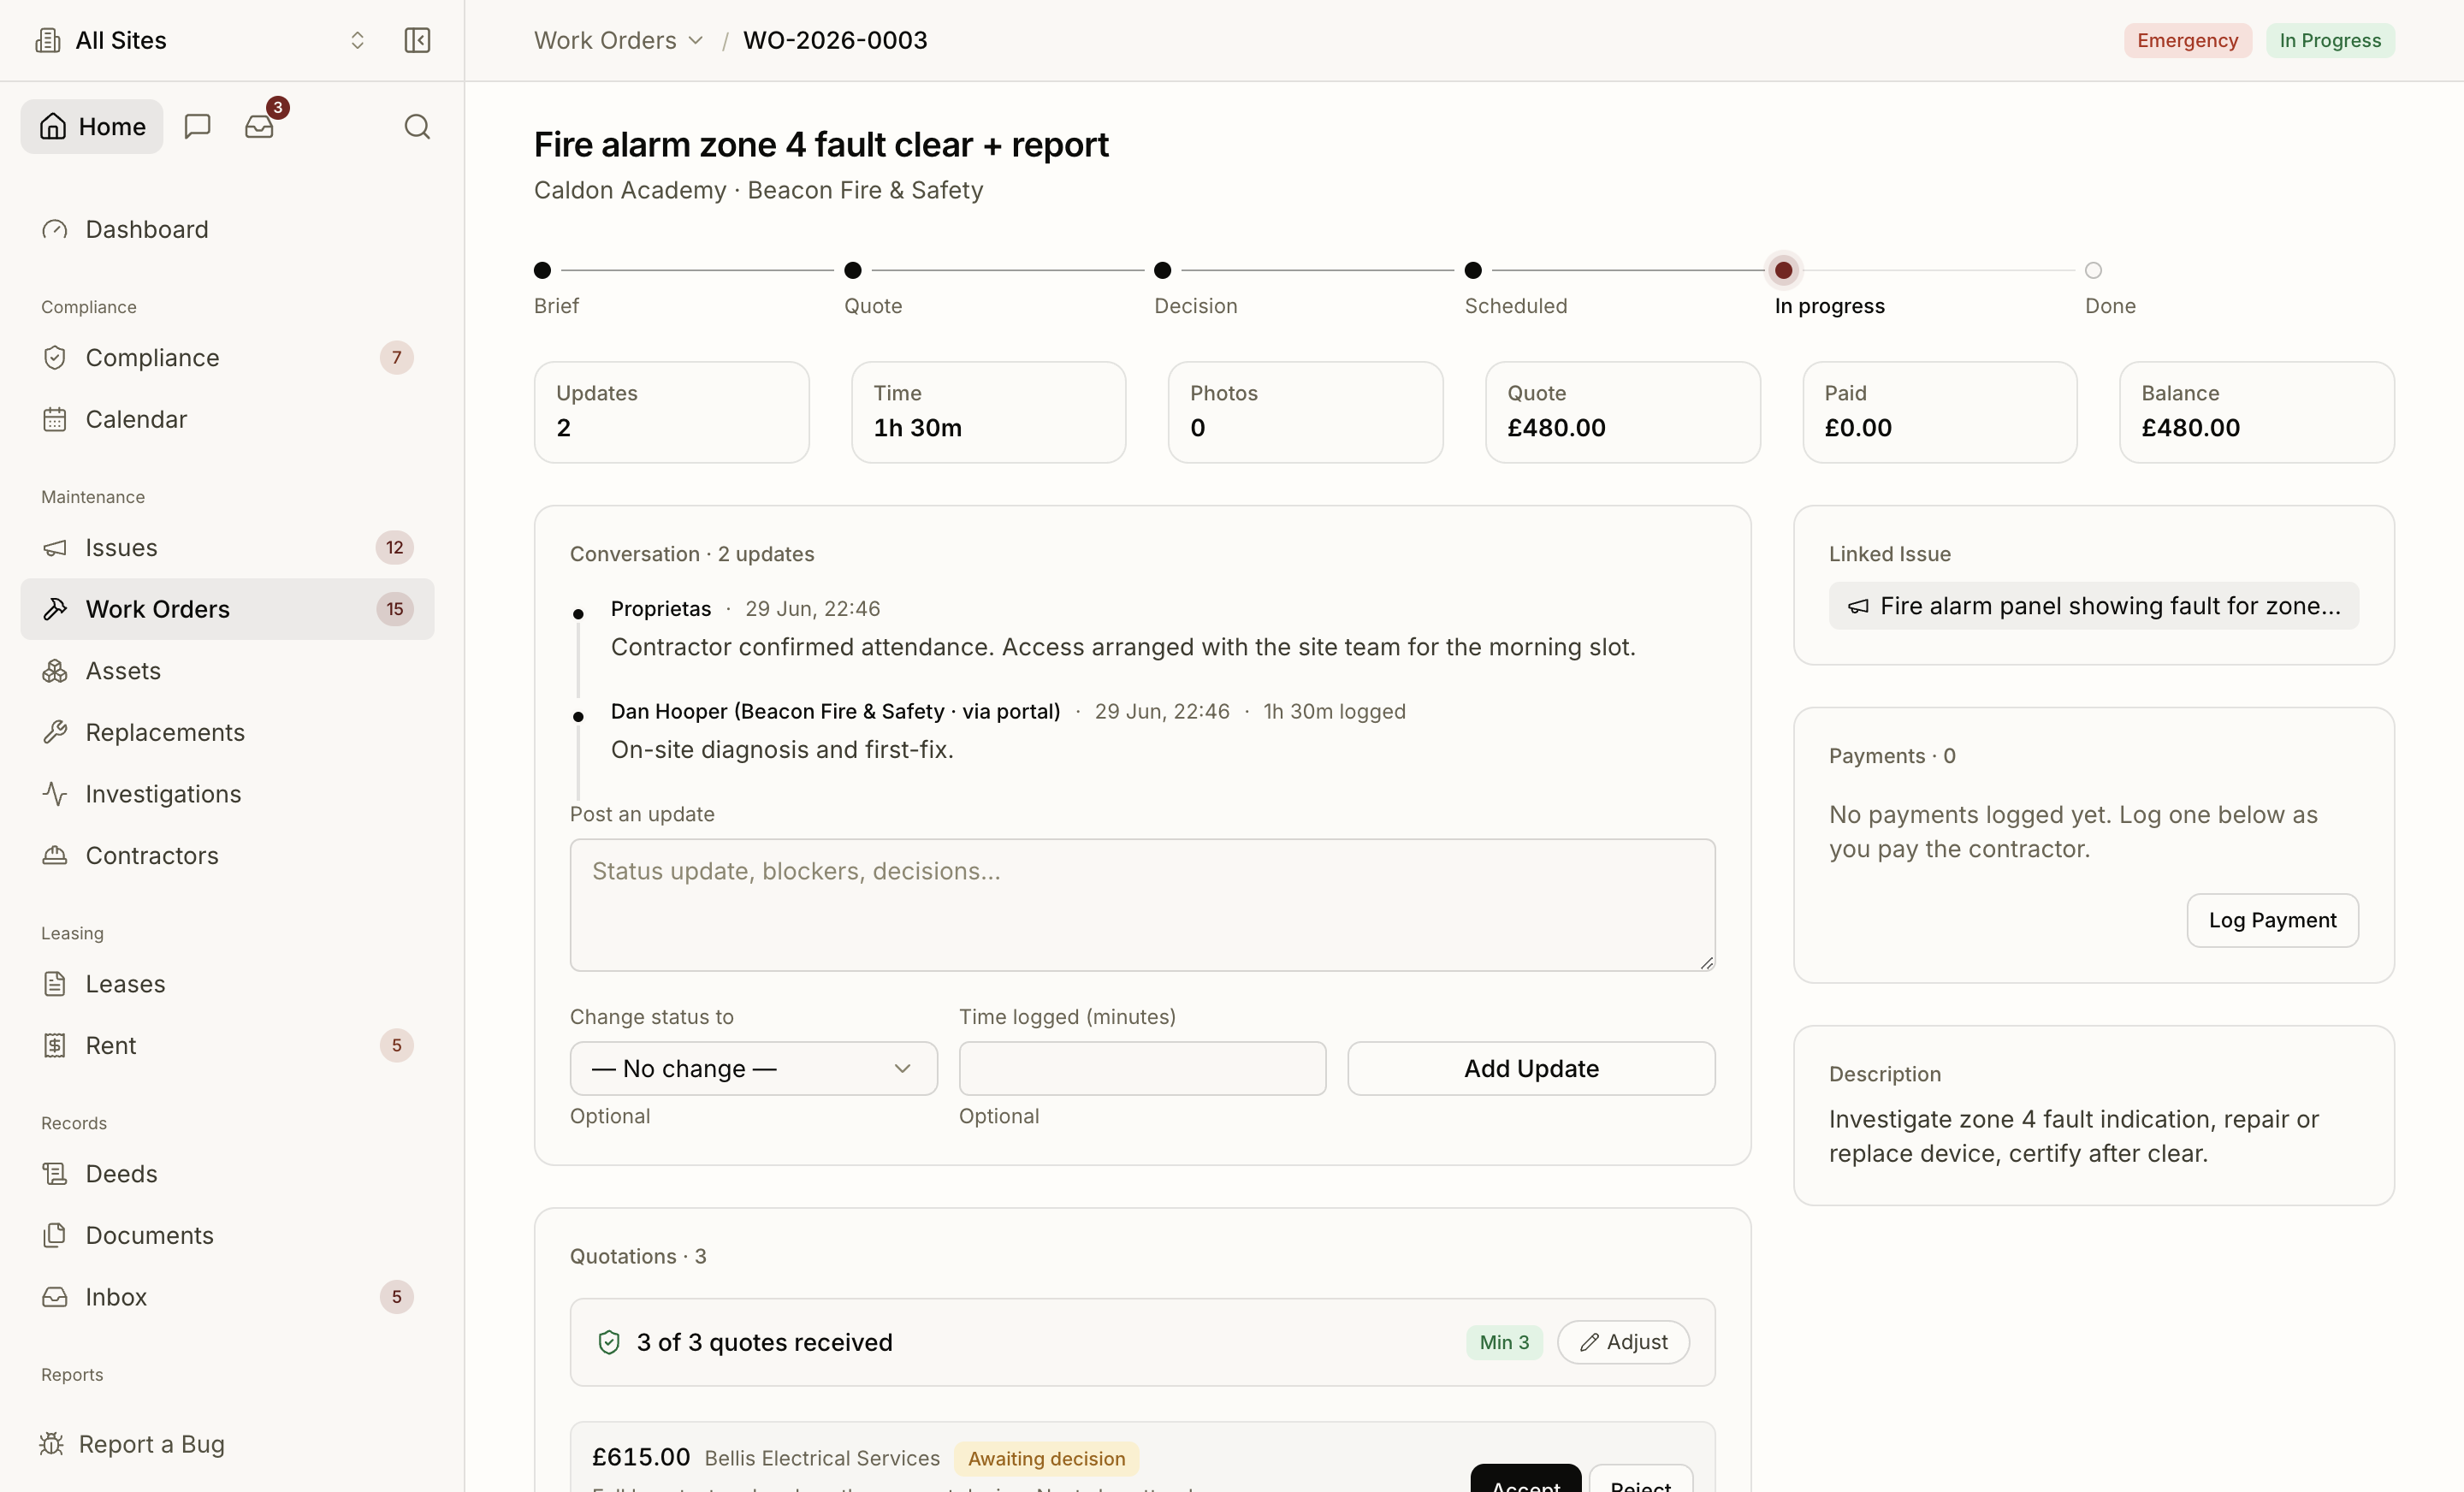Click the Paid £0.00 stat card
Viewport: 2464px width, 1492px height.
(1939, 412)
